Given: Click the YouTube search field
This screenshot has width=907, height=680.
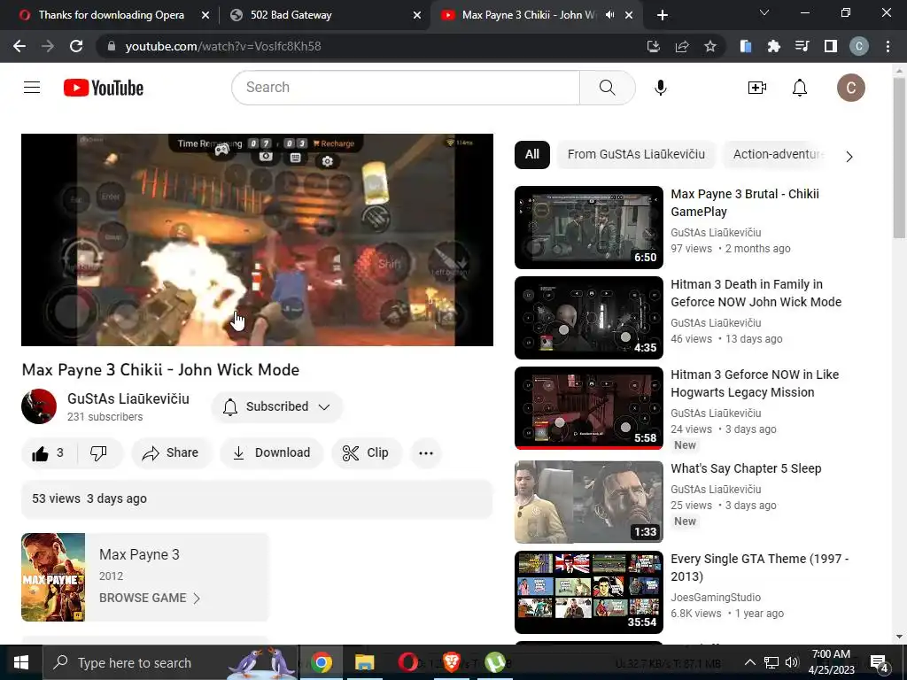Looking at the screenshot, I should pyautogui.click(x=406, y=88).
